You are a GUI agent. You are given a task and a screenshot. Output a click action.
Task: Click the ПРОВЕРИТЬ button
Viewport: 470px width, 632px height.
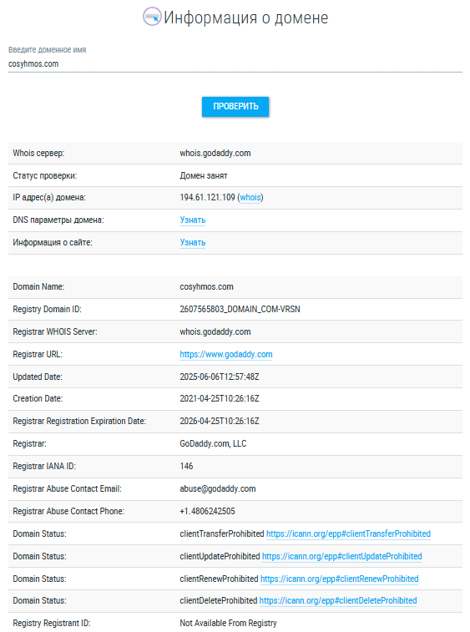235,107
